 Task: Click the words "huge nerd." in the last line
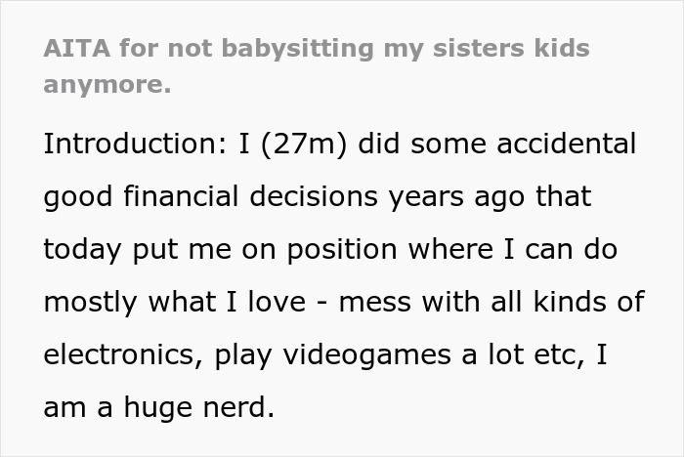click(199, 408)
